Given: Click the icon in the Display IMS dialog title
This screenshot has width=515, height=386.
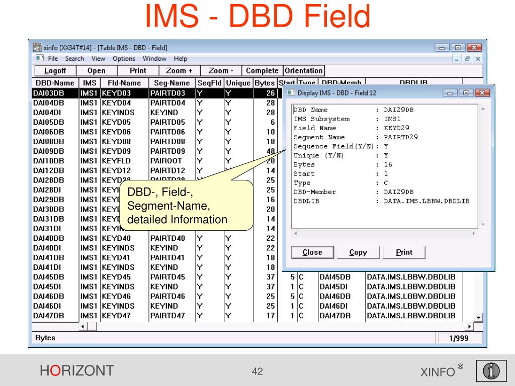Looking at the screenshot, I should (x=291, y=93).
